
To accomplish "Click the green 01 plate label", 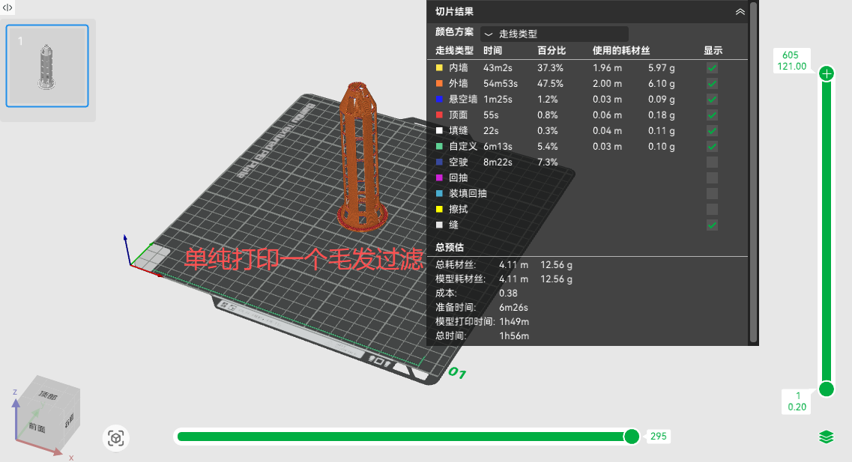I will [x=457, y=372].
